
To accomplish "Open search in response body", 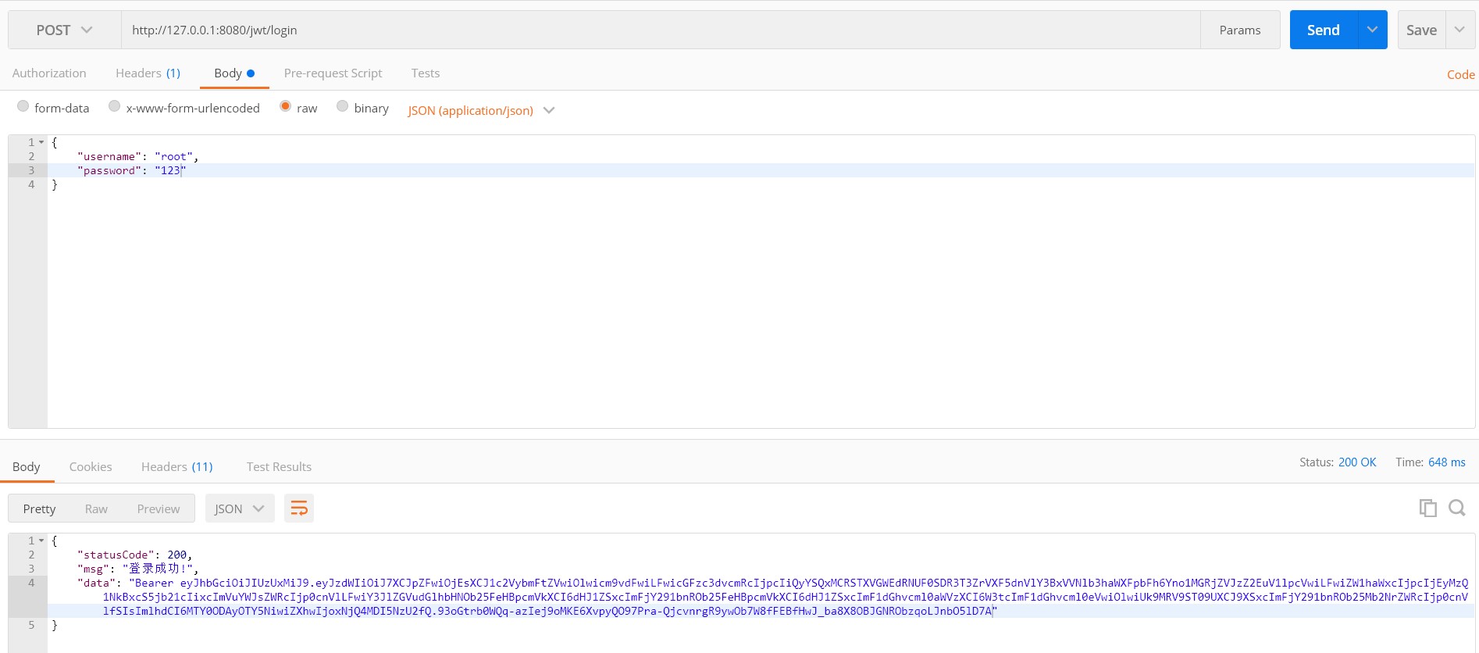I will (1456, 508).
